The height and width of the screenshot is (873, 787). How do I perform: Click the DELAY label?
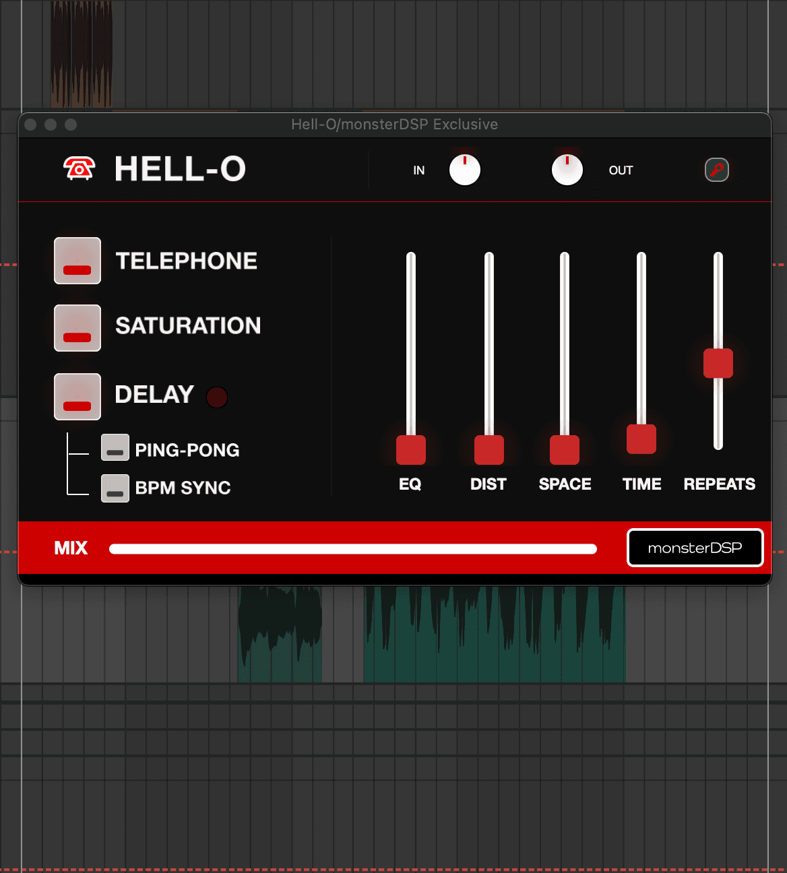154,394
